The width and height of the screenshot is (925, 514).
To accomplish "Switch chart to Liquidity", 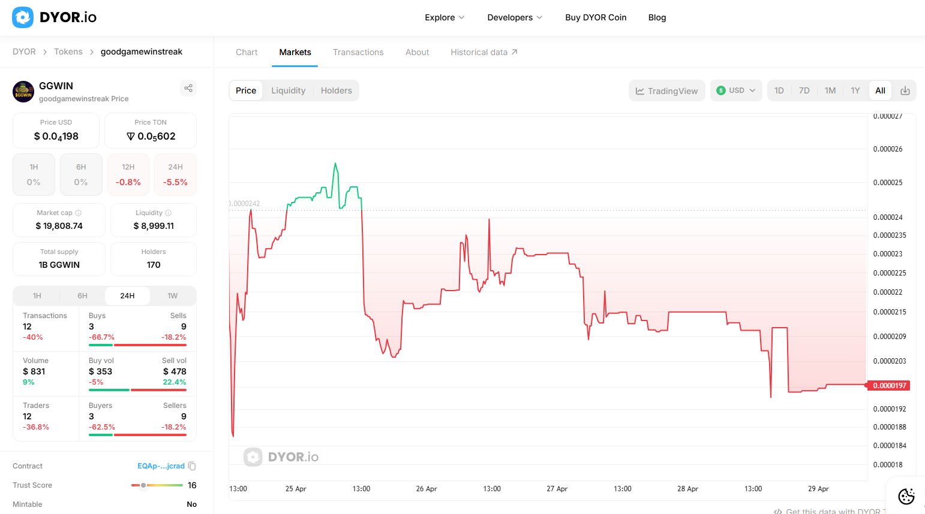I will [288, 90].
